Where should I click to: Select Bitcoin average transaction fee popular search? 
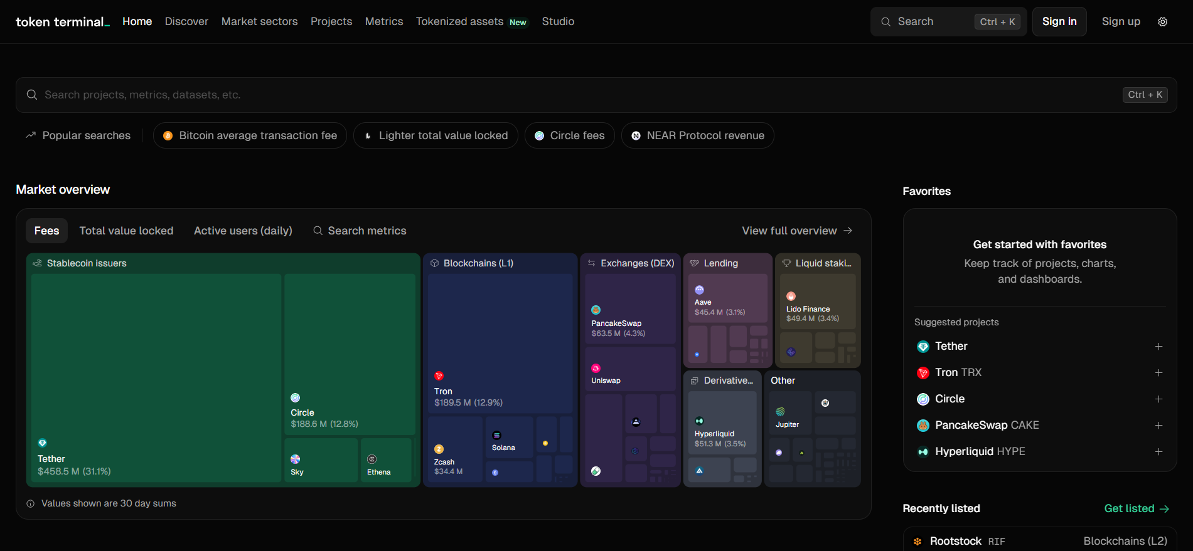tap(250, 135)
